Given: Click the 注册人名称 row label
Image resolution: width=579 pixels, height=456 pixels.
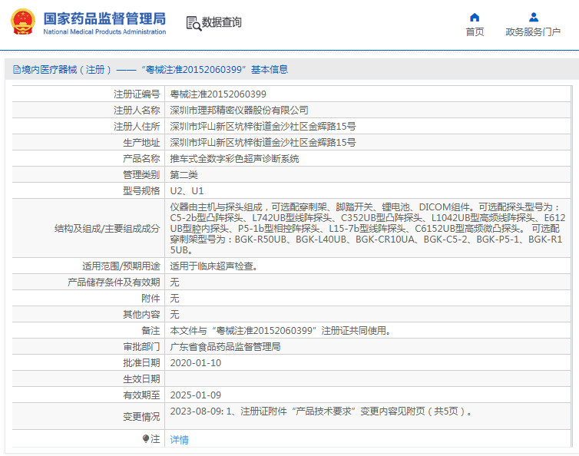Looking at the screenshot, I should coord(137,110).
